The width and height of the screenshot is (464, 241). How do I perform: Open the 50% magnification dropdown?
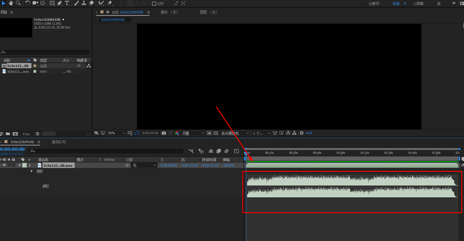point(116,133)
